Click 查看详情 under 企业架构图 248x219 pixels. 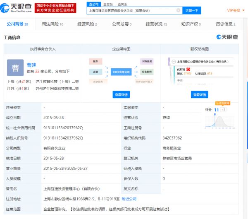pyautogui.click(x=121, y=95)
